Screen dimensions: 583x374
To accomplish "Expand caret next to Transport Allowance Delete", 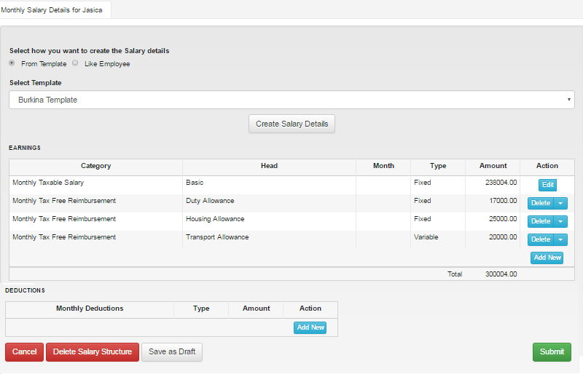I will click(x=560, y=239).
